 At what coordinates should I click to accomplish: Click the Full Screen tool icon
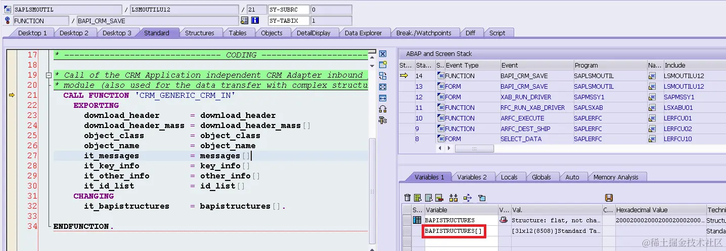pos(383,87)
